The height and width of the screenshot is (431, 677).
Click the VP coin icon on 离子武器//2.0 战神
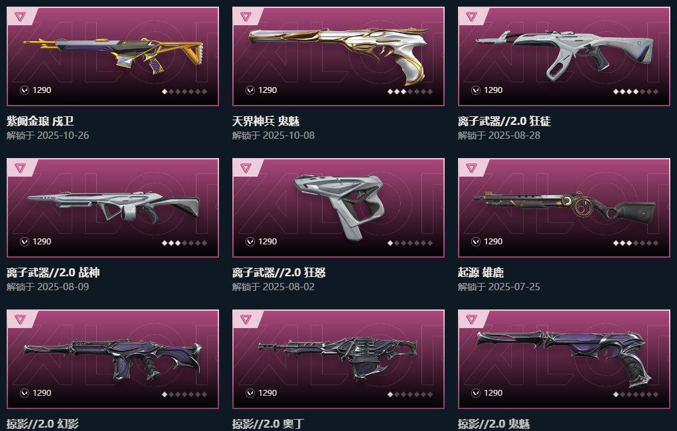point(24,242)
